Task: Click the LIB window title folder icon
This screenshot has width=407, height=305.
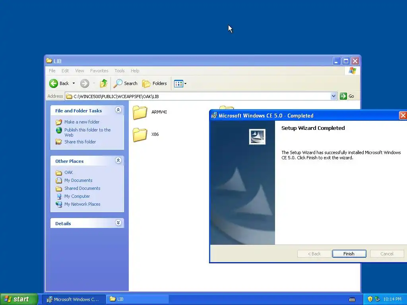Action: click(49, 61)
